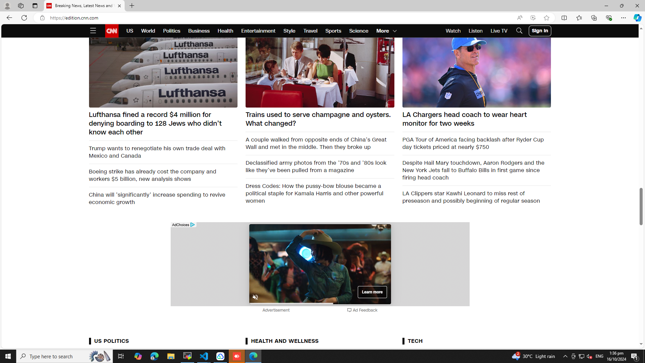Open Tab actions menu icon

point(35,6)
